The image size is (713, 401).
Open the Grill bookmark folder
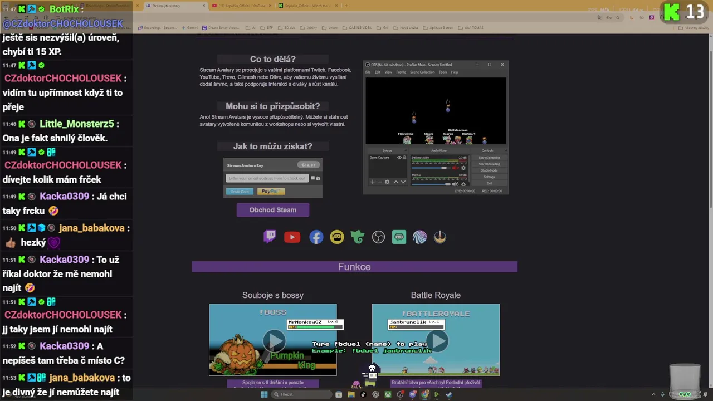pos(383,28)
